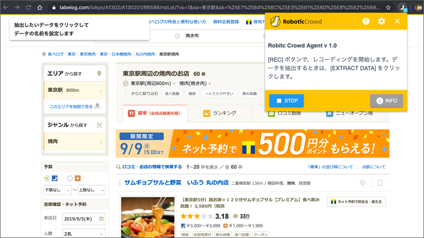Reload the page with refresh icon
The height and width of the screenshot is (238, 424).
(28, 7)
